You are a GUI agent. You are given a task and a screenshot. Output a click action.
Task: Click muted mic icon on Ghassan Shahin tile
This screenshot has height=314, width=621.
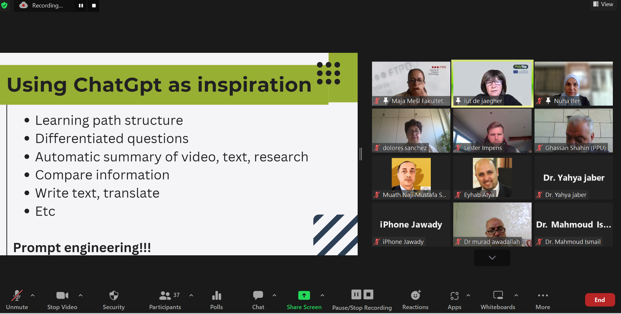point(539,148)
